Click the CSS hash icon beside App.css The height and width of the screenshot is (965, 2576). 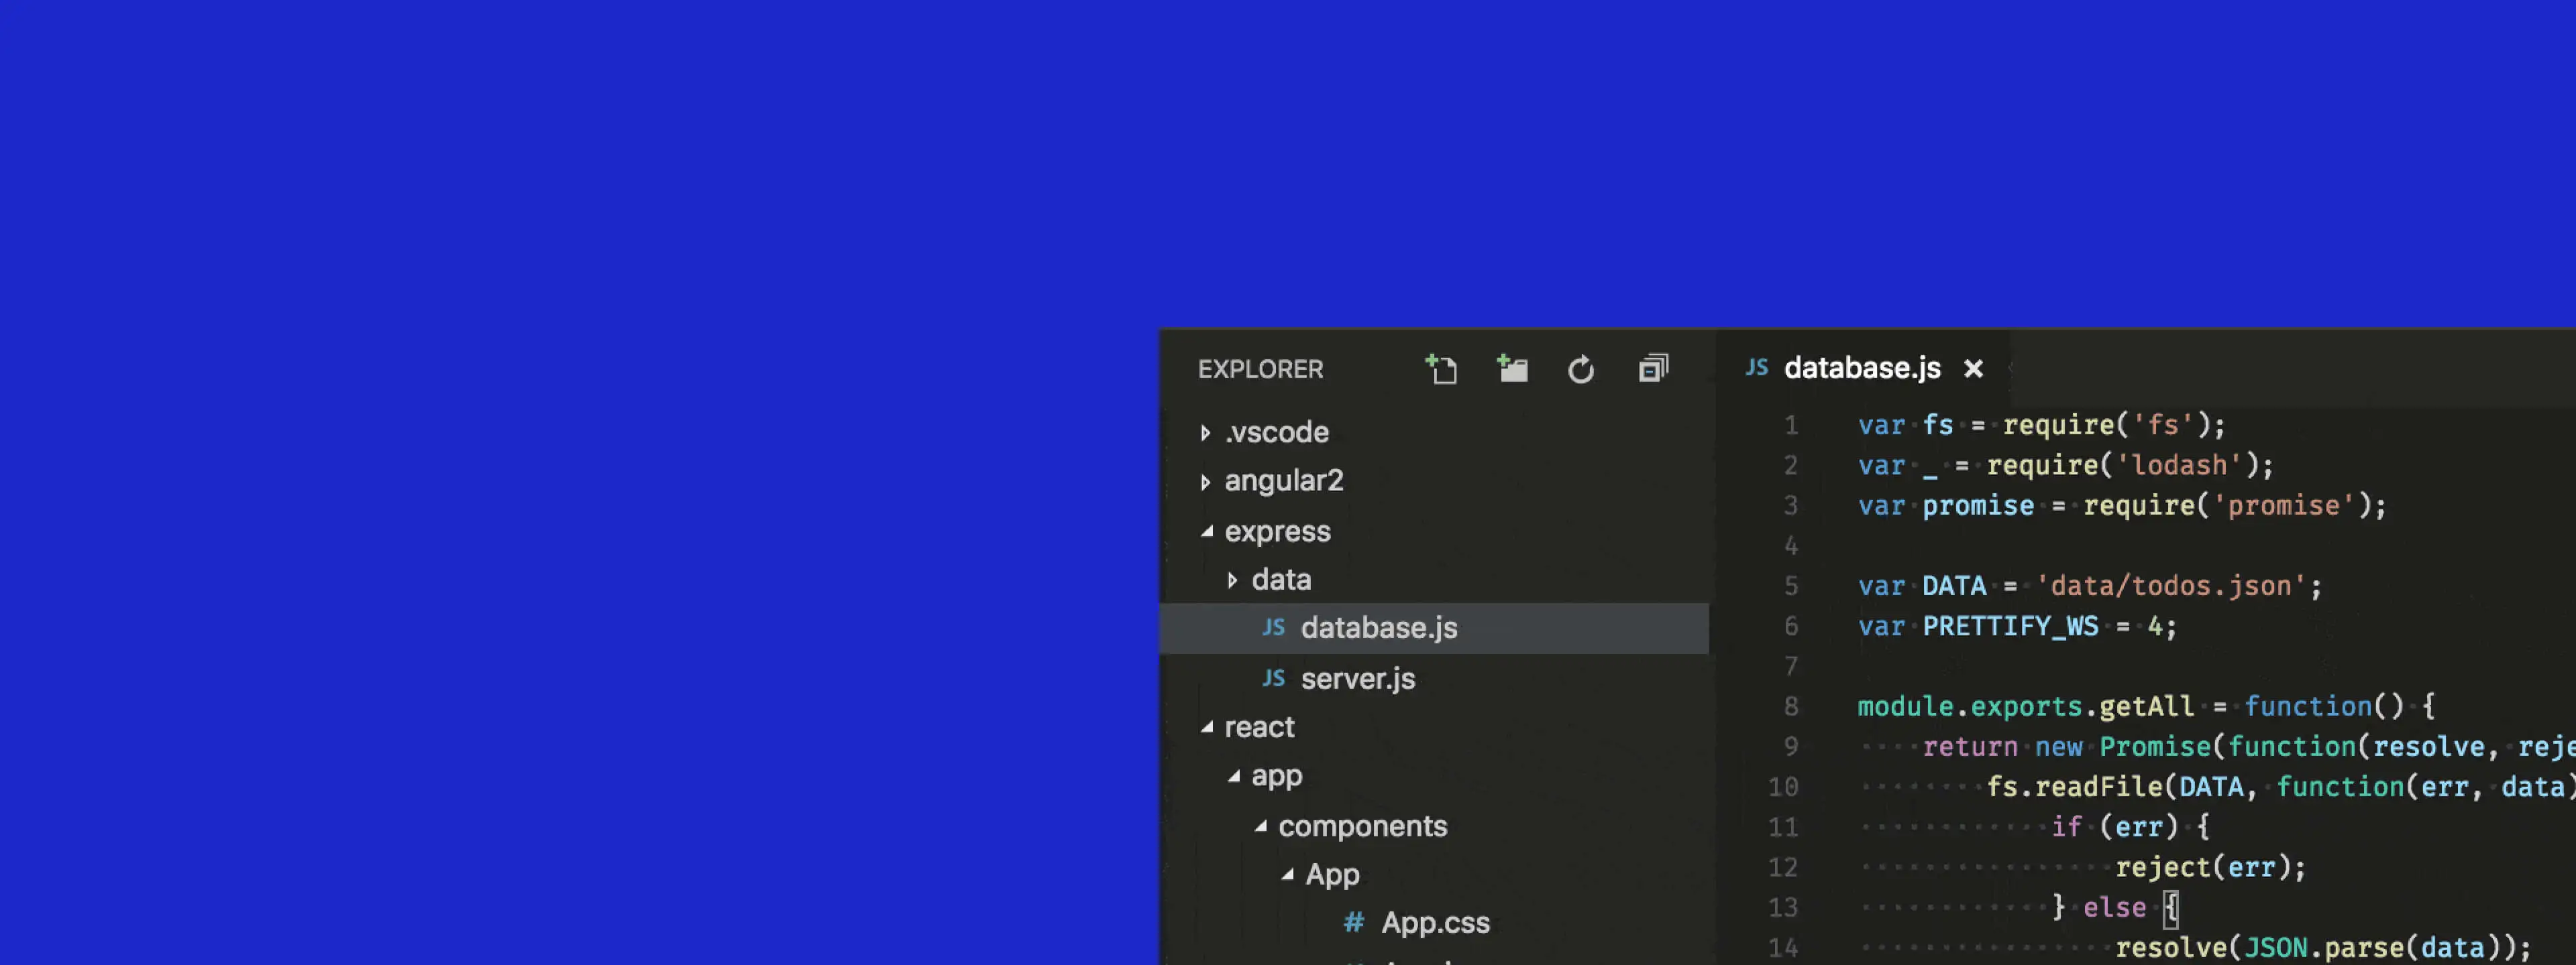point(1353,922)
